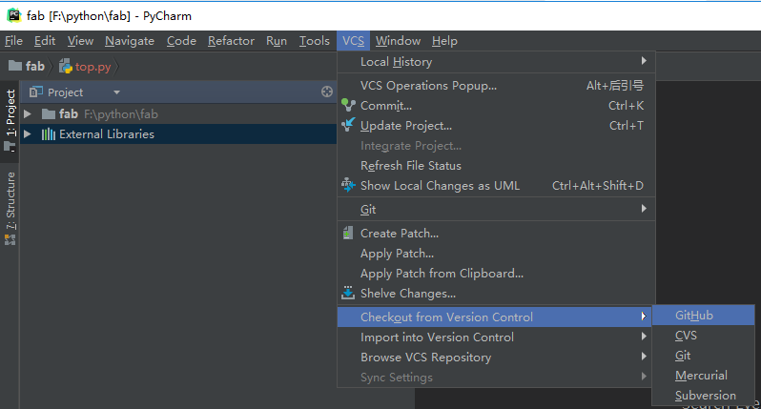The width and height of the screenshot is (761, 409).
Task: Close the open VCS menu
Action: [x=353, y=41]
